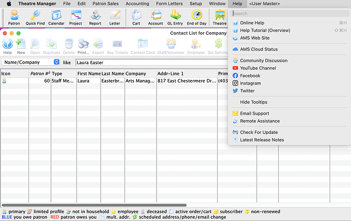Select Twitter in Help menu
Viewport: 351px width, 221px height.
pyautogui.click(x=289, y=91)
